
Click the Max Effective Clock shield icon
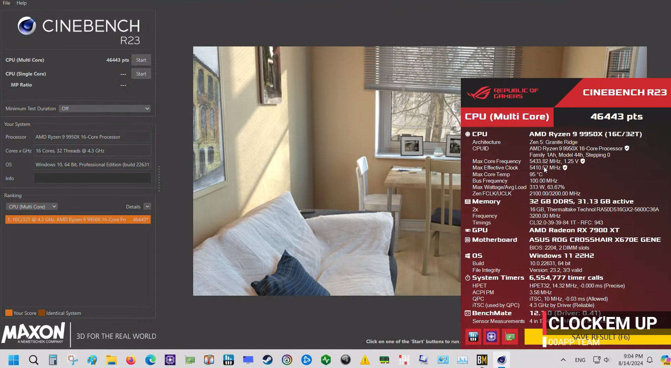pos(565,167)
